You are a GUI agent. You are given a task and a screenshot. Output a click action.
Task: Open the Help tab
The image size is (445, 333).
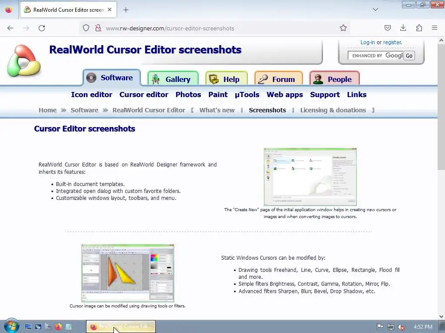pyautogui.click(x=226, y=79)
